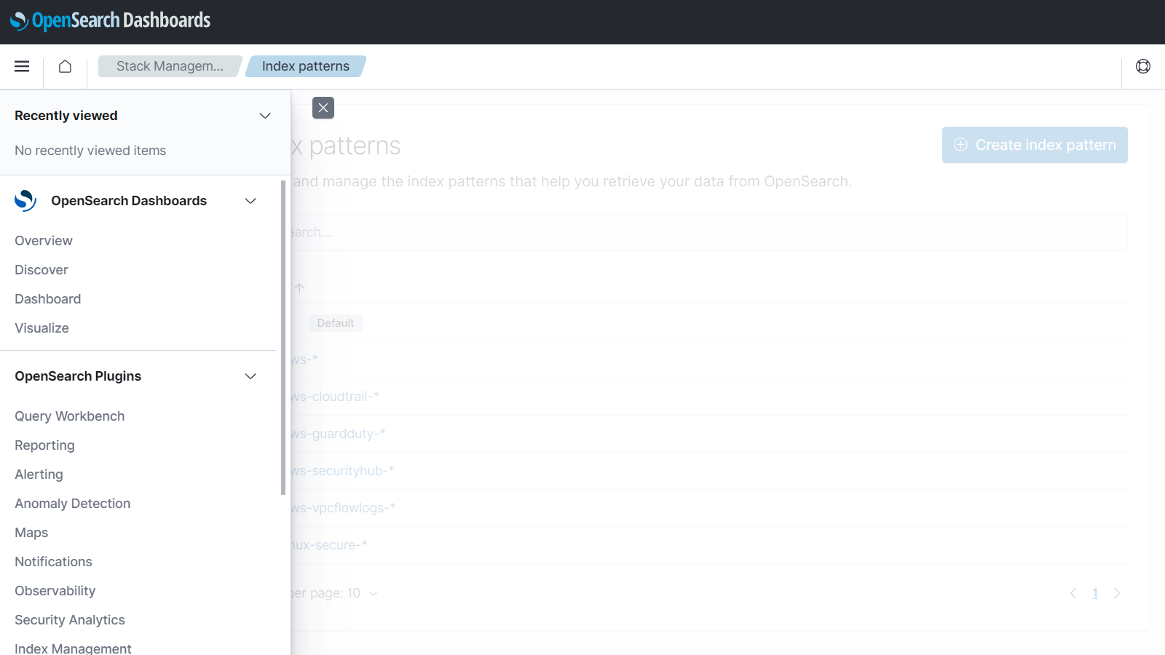Viewport: 1165px width, 655px height.
Task: Click Stack Management breadcrumb
Action: click(170, 66)
